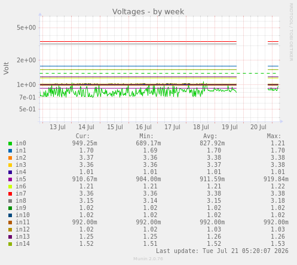
Task: Click the 'Volt' y-axis label
Action: pyautogui.click(x=6, y=68)
